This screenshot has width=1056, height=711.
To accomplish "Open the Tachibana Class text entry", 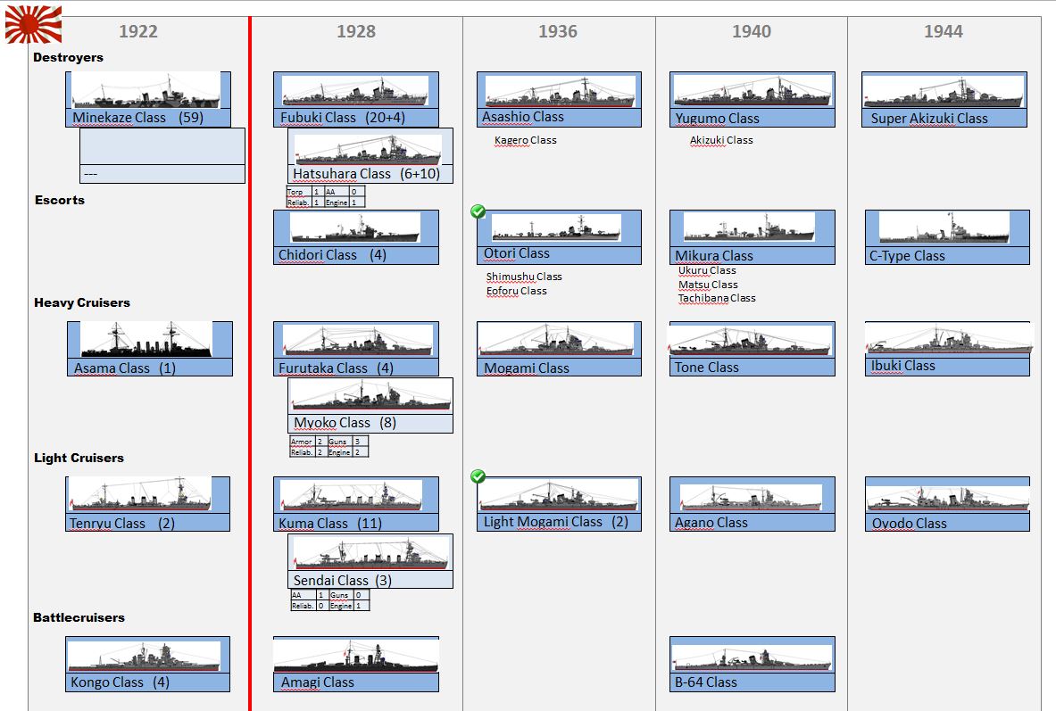I will 716,298.
